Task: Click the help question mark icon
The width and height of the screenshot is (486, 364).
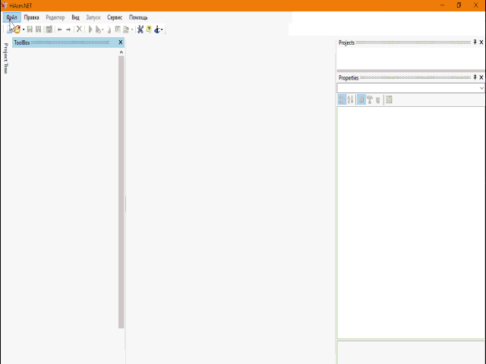Action: click(149, 30)
